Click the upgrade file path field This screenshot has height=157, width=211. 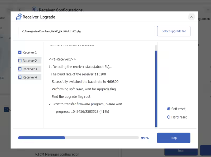[x=87, y=31]
